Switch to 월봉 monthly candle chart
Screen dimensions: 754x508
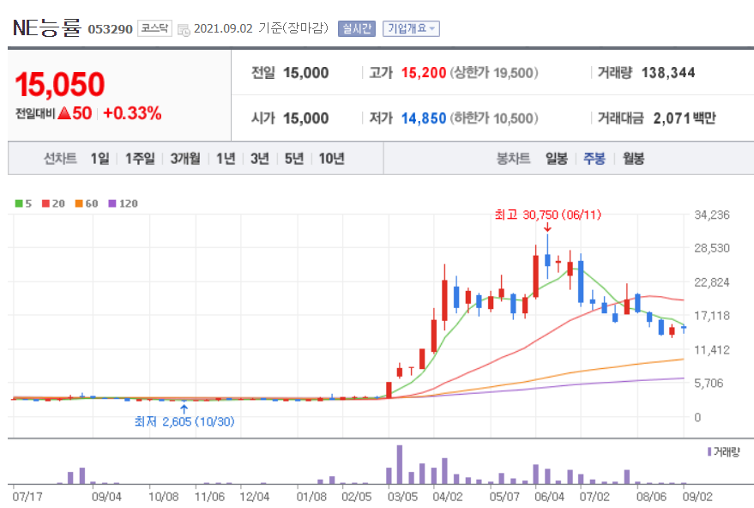(x=633, y=160)
